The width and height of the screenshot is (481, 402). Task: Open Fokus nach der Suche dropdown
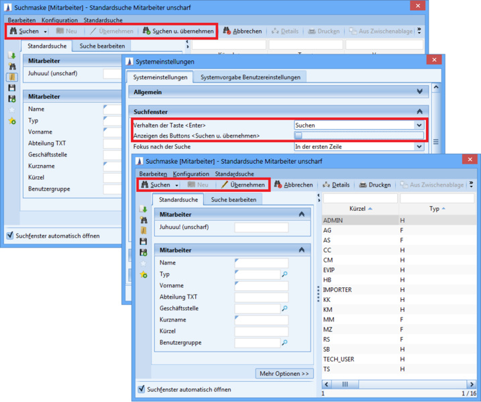(419, 146)
